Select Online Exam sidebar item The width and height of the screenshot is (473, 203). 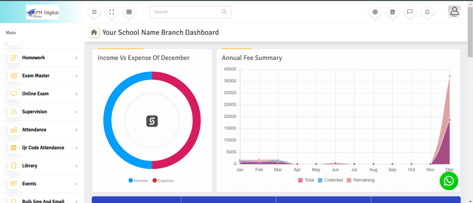tap(35, 94)
